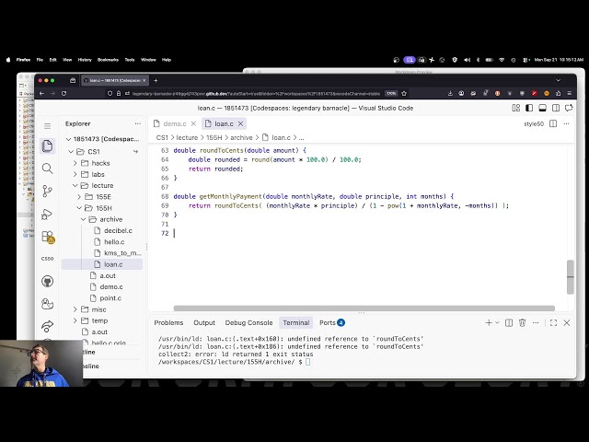589x442 pixels.
Task: Collapse the 1851473 workspace root folder
Action: (68, 139)
